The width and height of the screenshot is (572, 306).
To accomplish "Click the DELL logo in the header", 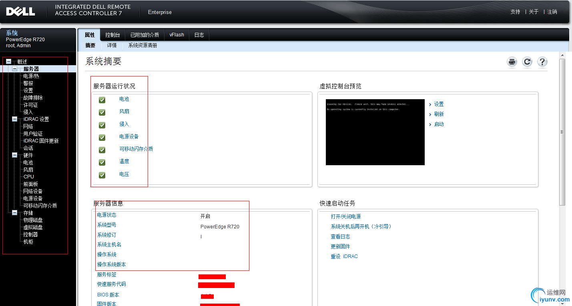I will [20, 11].
